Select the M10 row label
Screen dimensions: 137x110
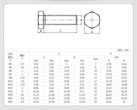point(10,81)
